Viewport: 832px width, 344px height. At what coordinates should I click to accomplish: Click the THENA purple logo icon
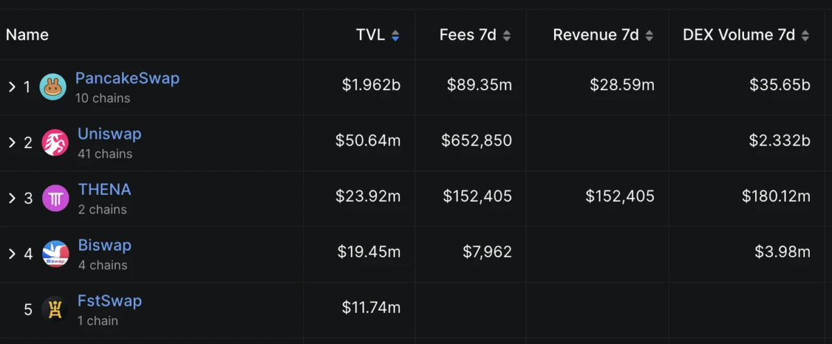[55, 198]
